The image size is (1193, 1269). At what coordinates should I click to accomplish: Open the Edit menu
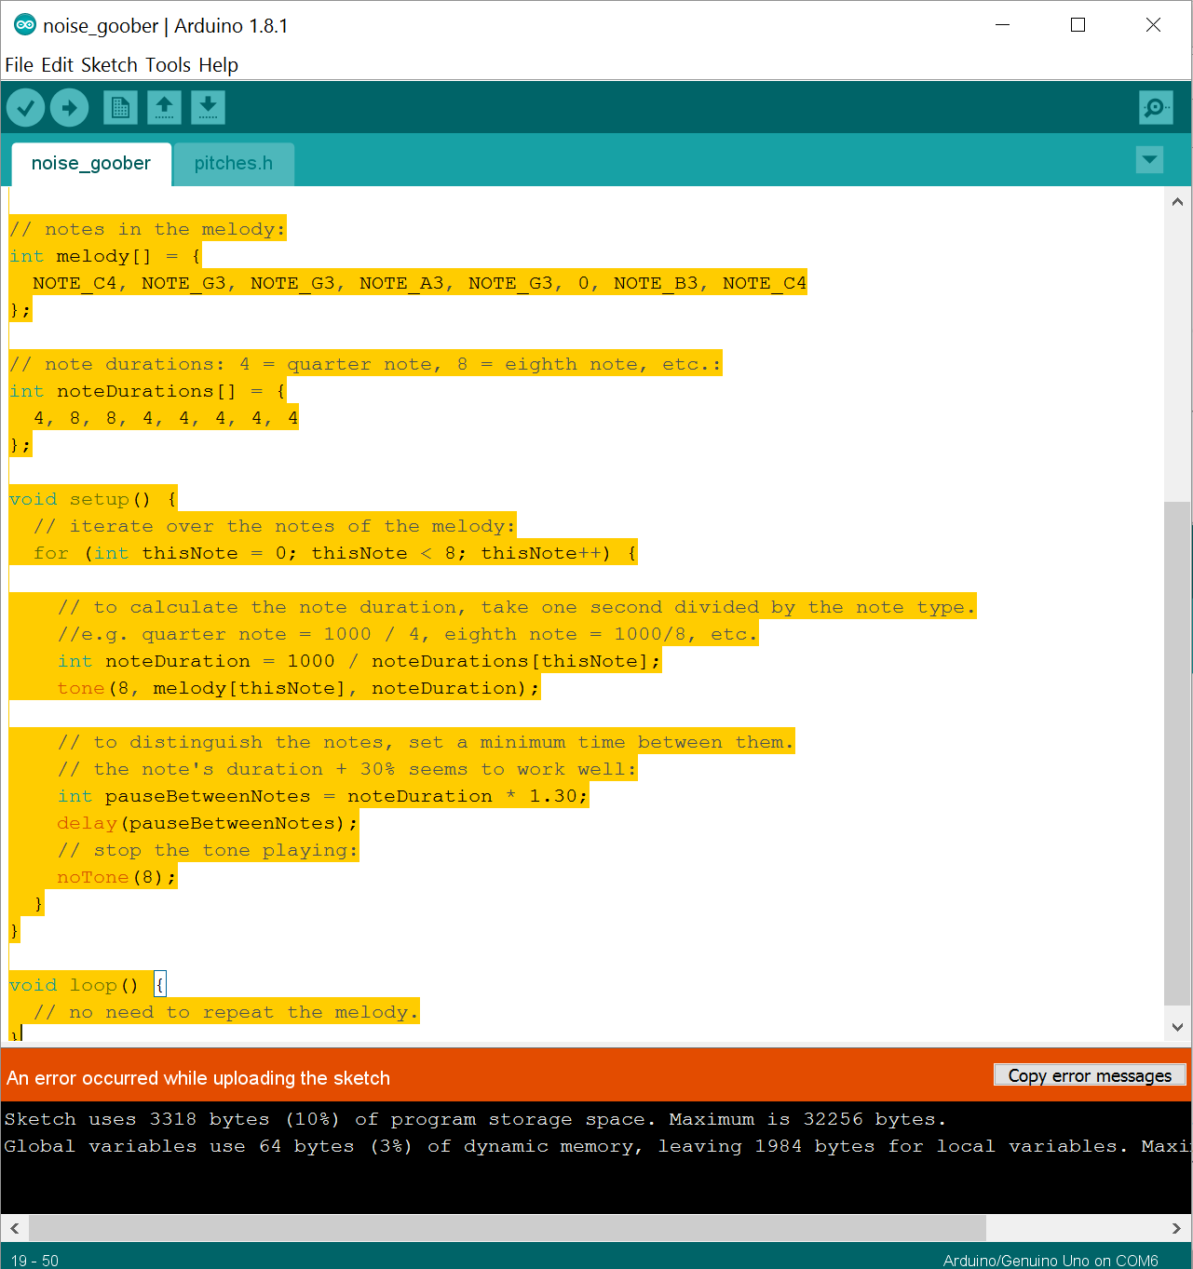pos(57,65)
